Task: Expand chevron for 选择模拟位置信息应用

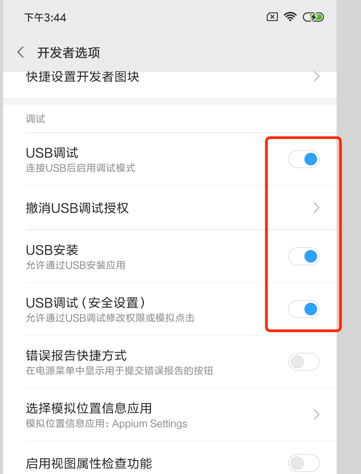Action: point(317,414)
